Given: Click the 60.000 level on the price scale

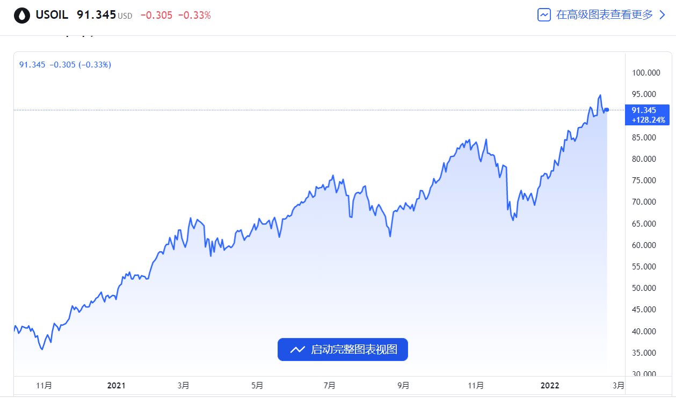Looking at the screenshot, I should tap(644, 245).
